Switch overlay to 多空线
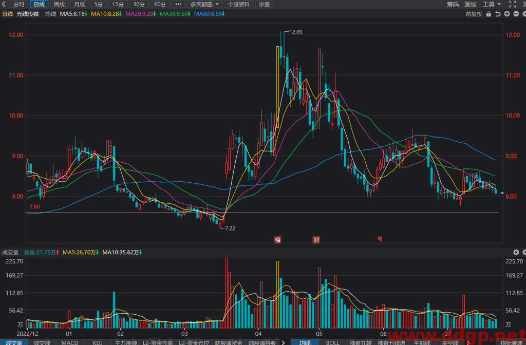Image resolution: width=526 pixels, height=345 pixels. point(450,342)
